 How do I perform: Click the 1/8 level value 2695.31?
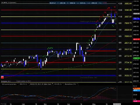(x=128, y=69)
